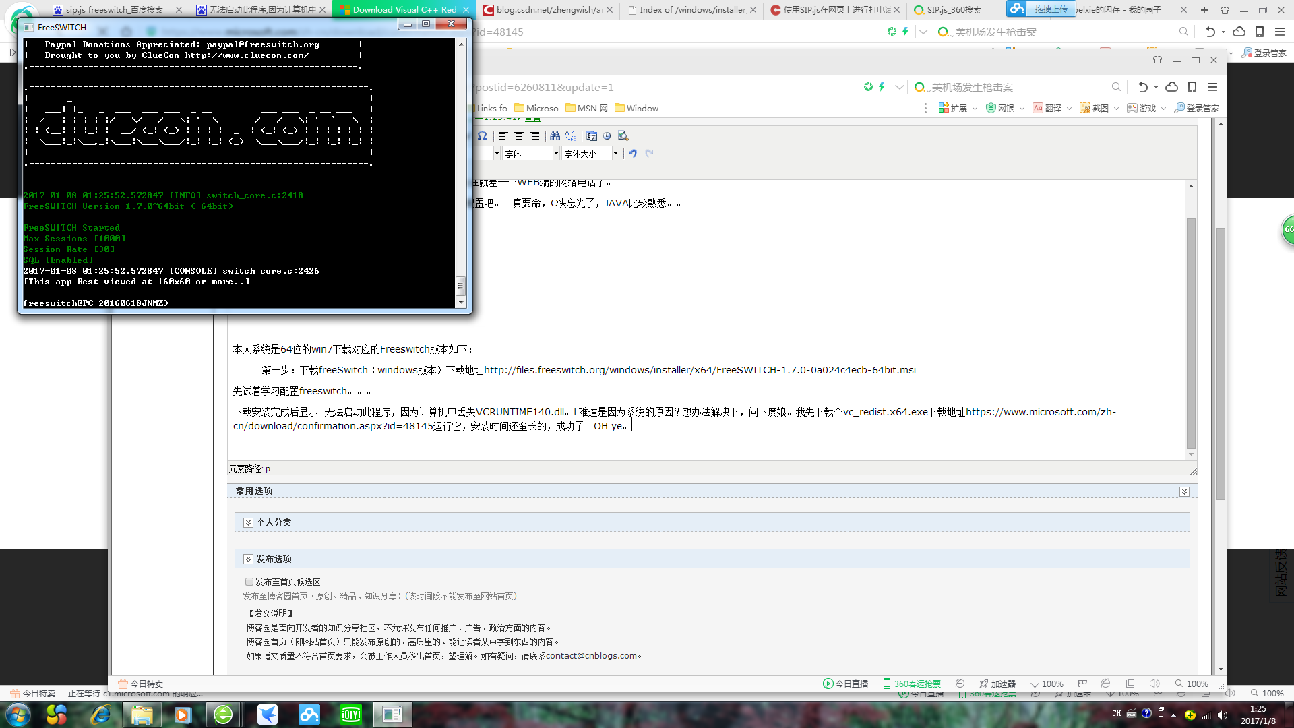Click search magnifier in inner browser search box
This screenshot has width=1294, height=728.
(x=1116, y=87)
